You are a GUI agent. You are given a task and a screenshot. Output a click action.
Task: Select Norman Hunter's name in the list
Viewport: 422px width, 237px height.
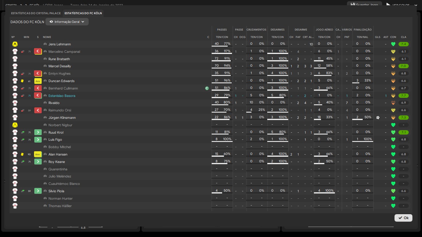[61, 198]
